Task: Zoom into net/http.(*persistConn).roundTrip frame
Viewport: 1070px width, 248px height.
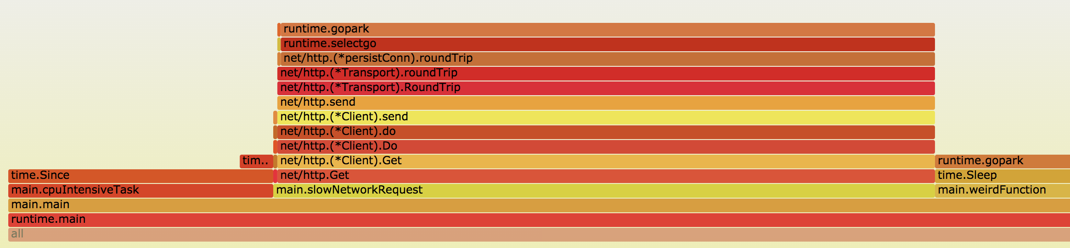Action: coord(608,59)
